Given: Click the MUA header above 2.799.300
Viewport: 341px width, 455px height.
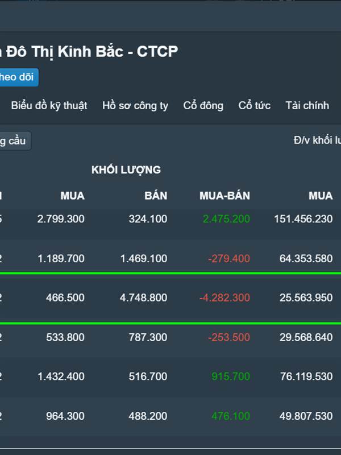Looking at the screenshot, I should (x=73, y=196).
